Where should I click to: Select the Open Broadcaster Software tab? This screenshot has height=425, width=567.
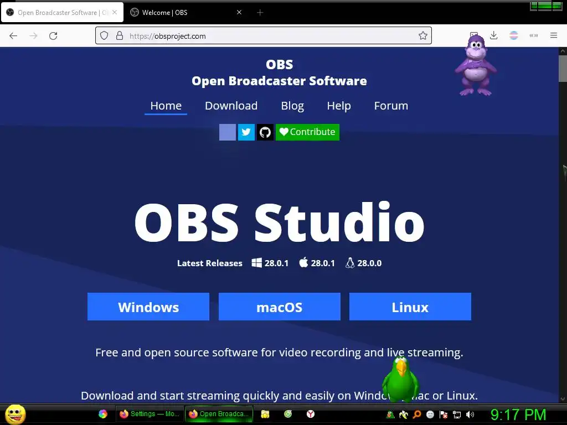pos(58,13)
